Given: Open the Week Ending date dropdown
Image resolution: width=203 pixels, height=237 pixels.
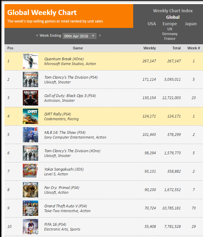Looking at the screenshot, I should (79, 36).
